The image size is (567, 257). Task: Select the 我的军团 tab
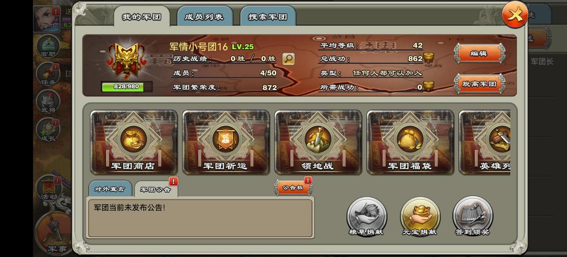pyautogui.click(x=142, y=16)
